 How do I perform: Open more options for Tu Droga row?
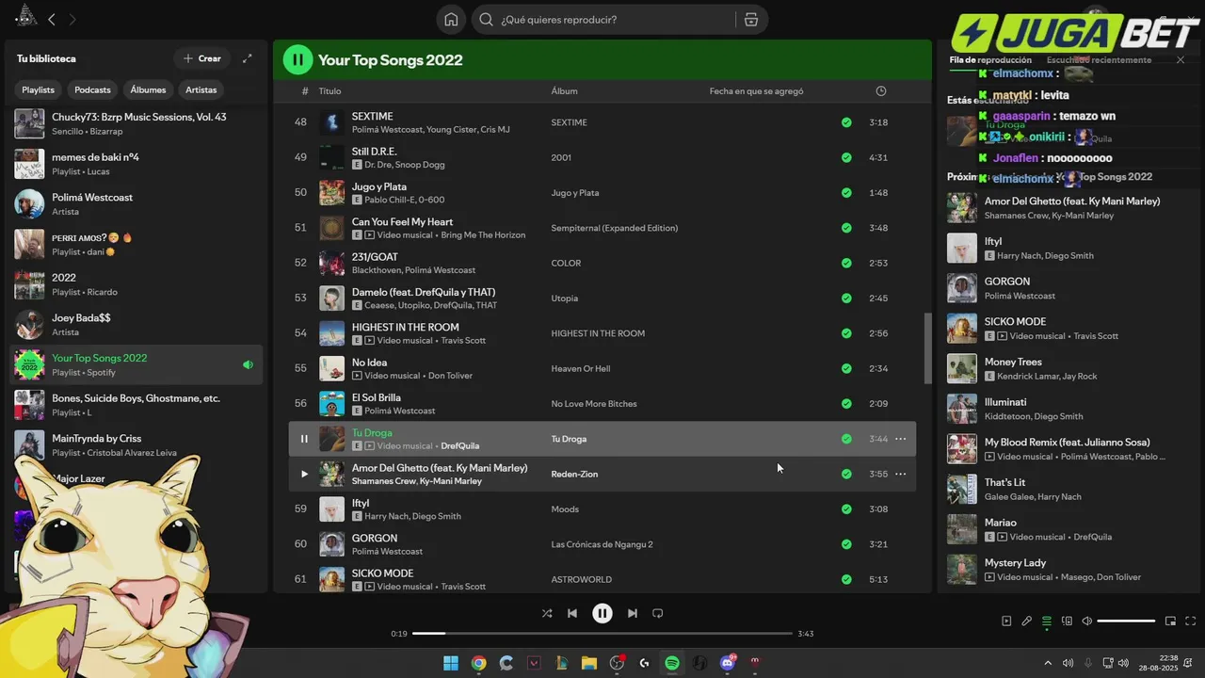[900, 439]
